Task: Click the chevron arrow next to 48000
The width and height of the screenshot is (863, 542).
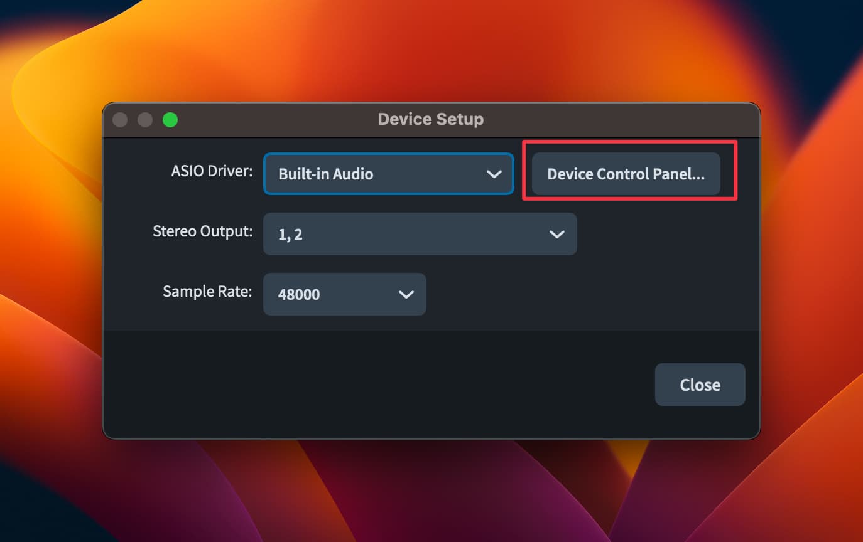Action: click(406, 295)
